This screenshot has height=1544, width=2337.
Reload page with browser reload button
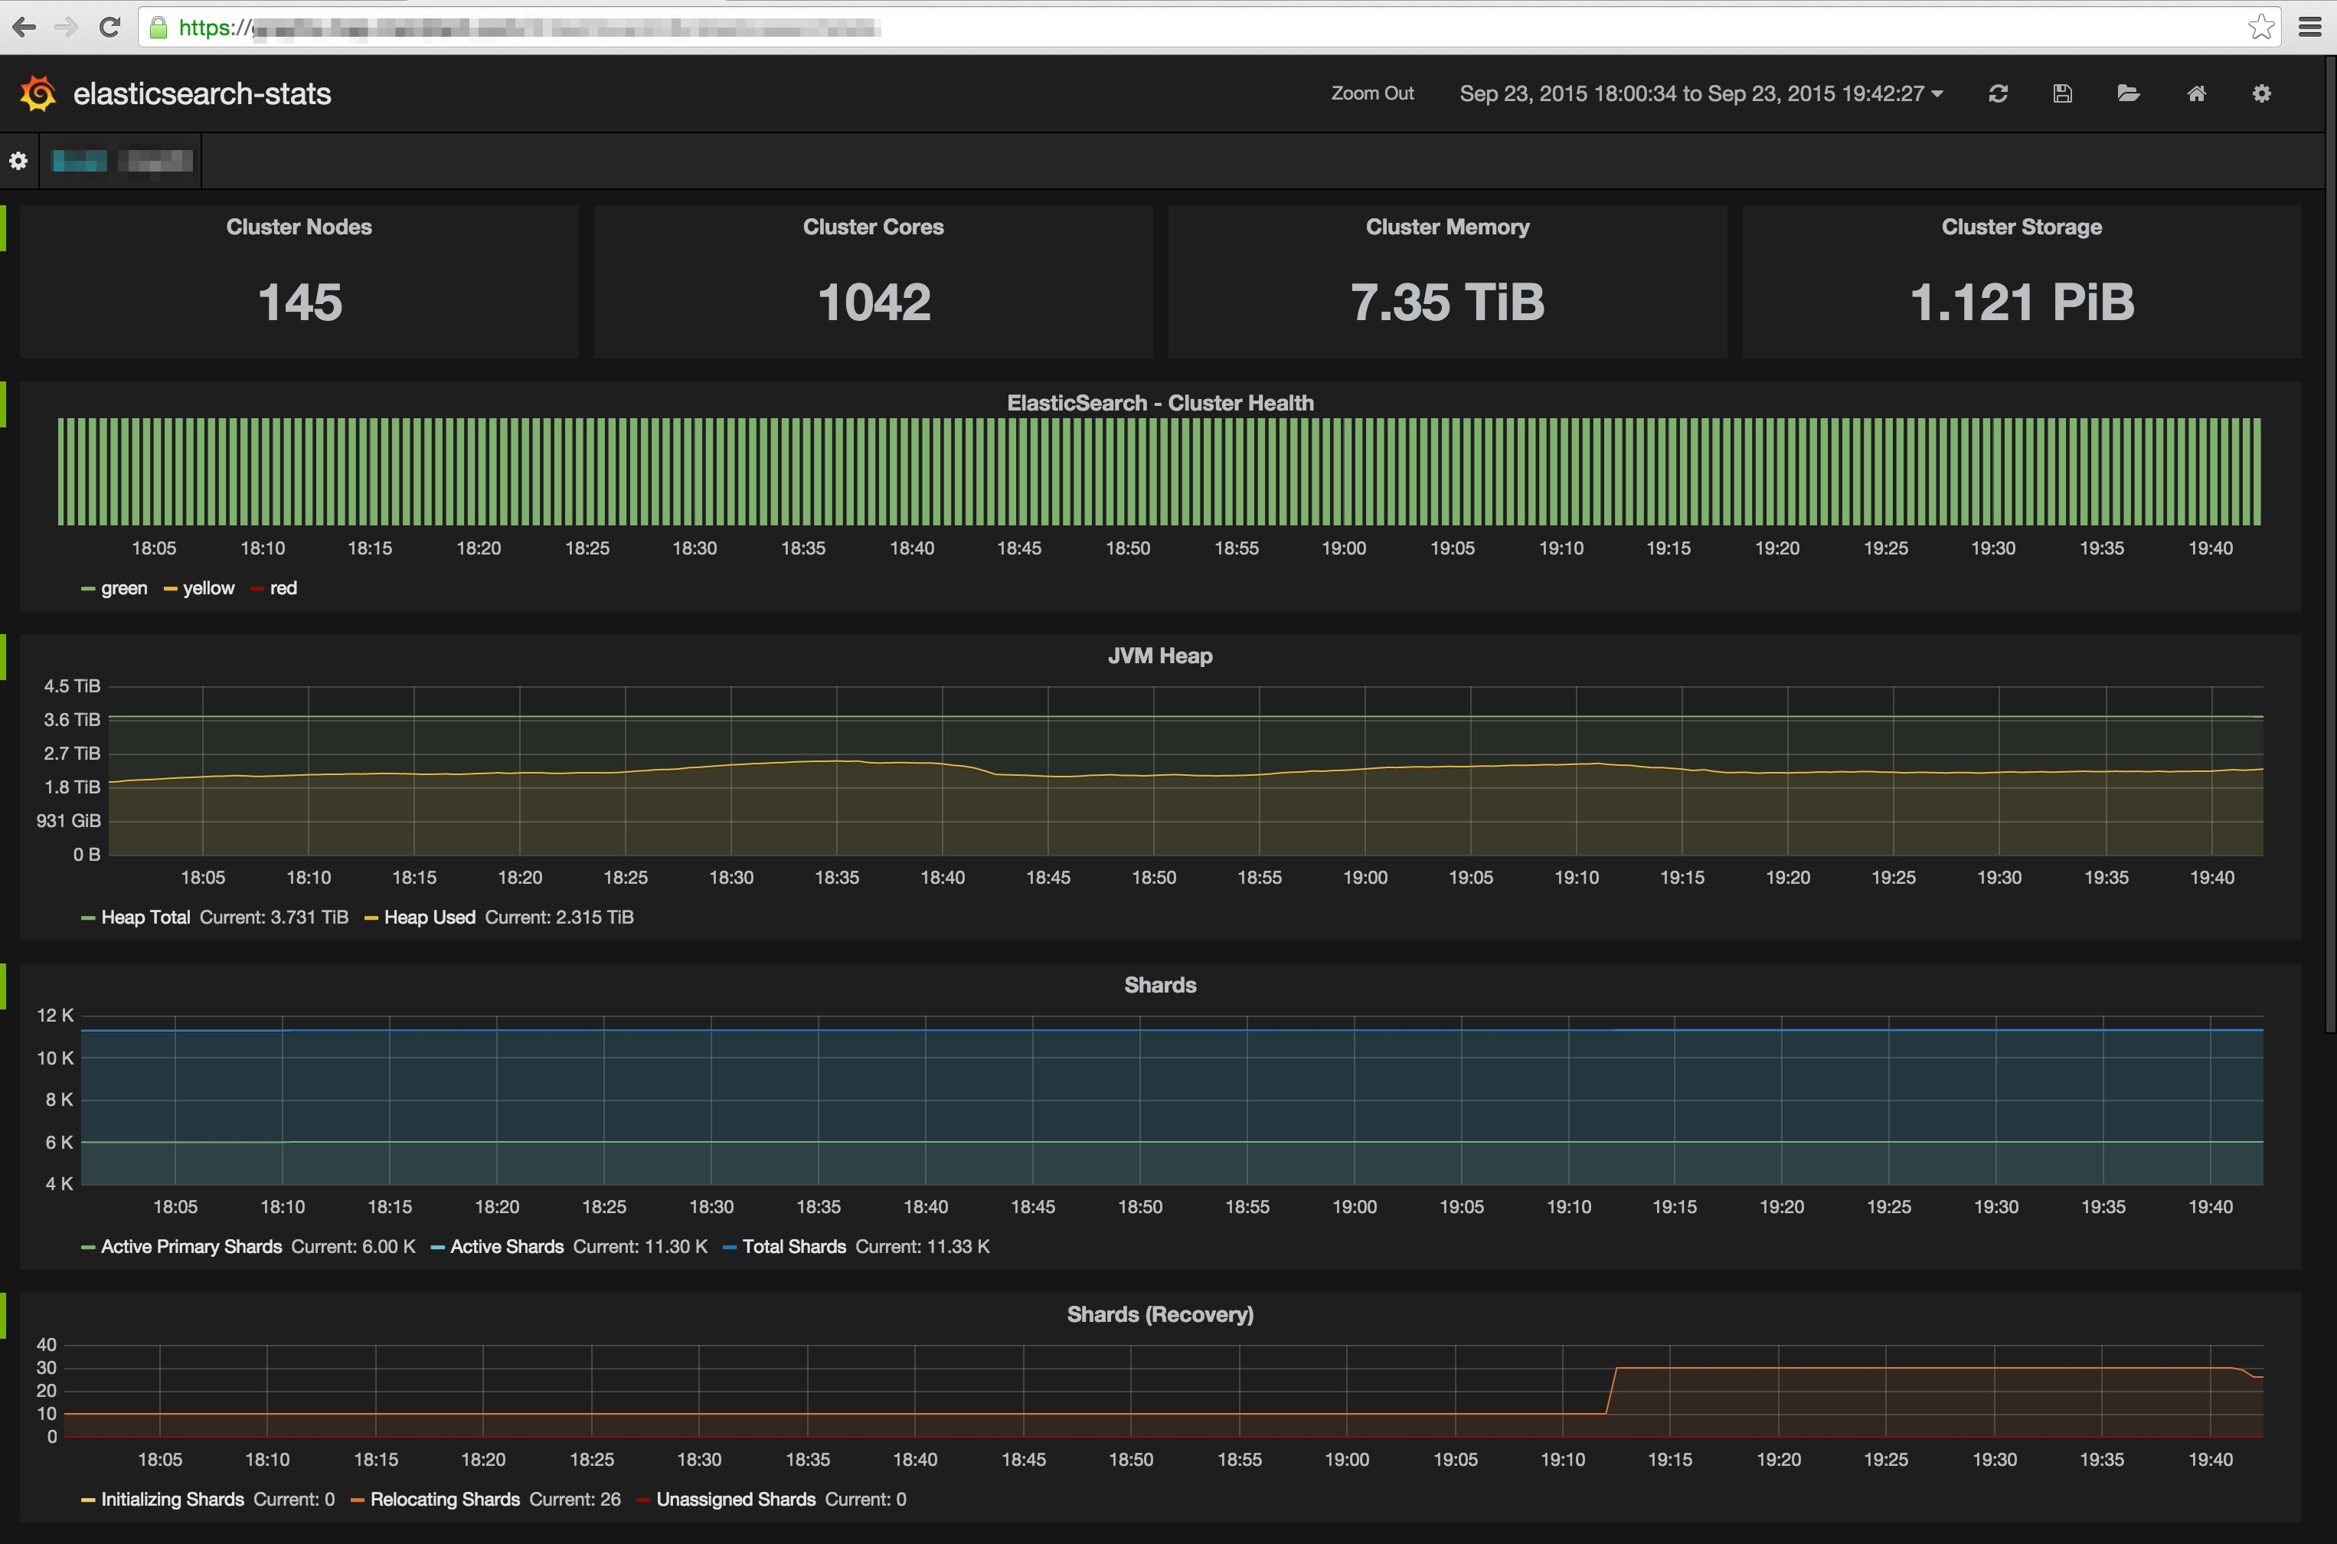(109, 27)
